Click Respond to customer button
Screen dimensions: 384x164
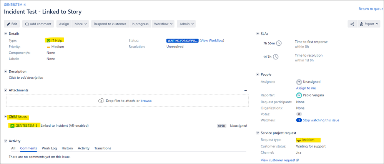pyautogui.click(x=110, y=24)
